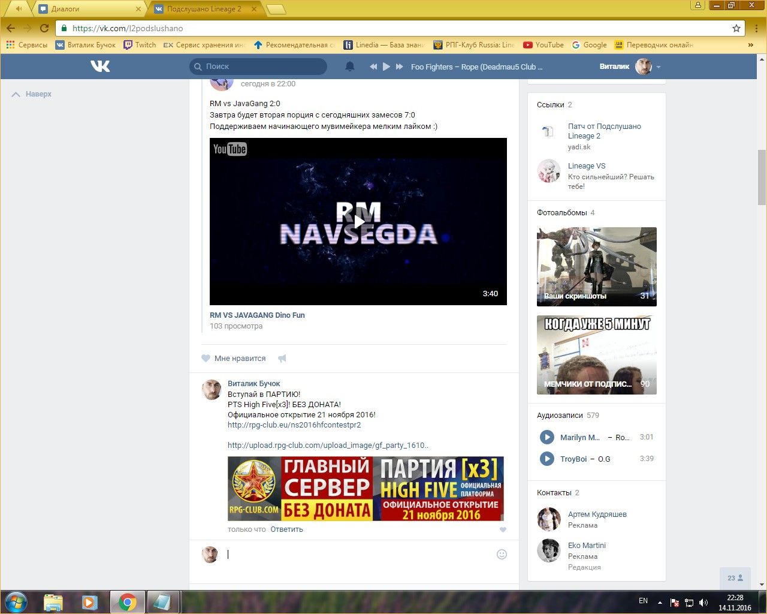Open the notifications bell icon
Screen dimensions: 767x614
350,67
